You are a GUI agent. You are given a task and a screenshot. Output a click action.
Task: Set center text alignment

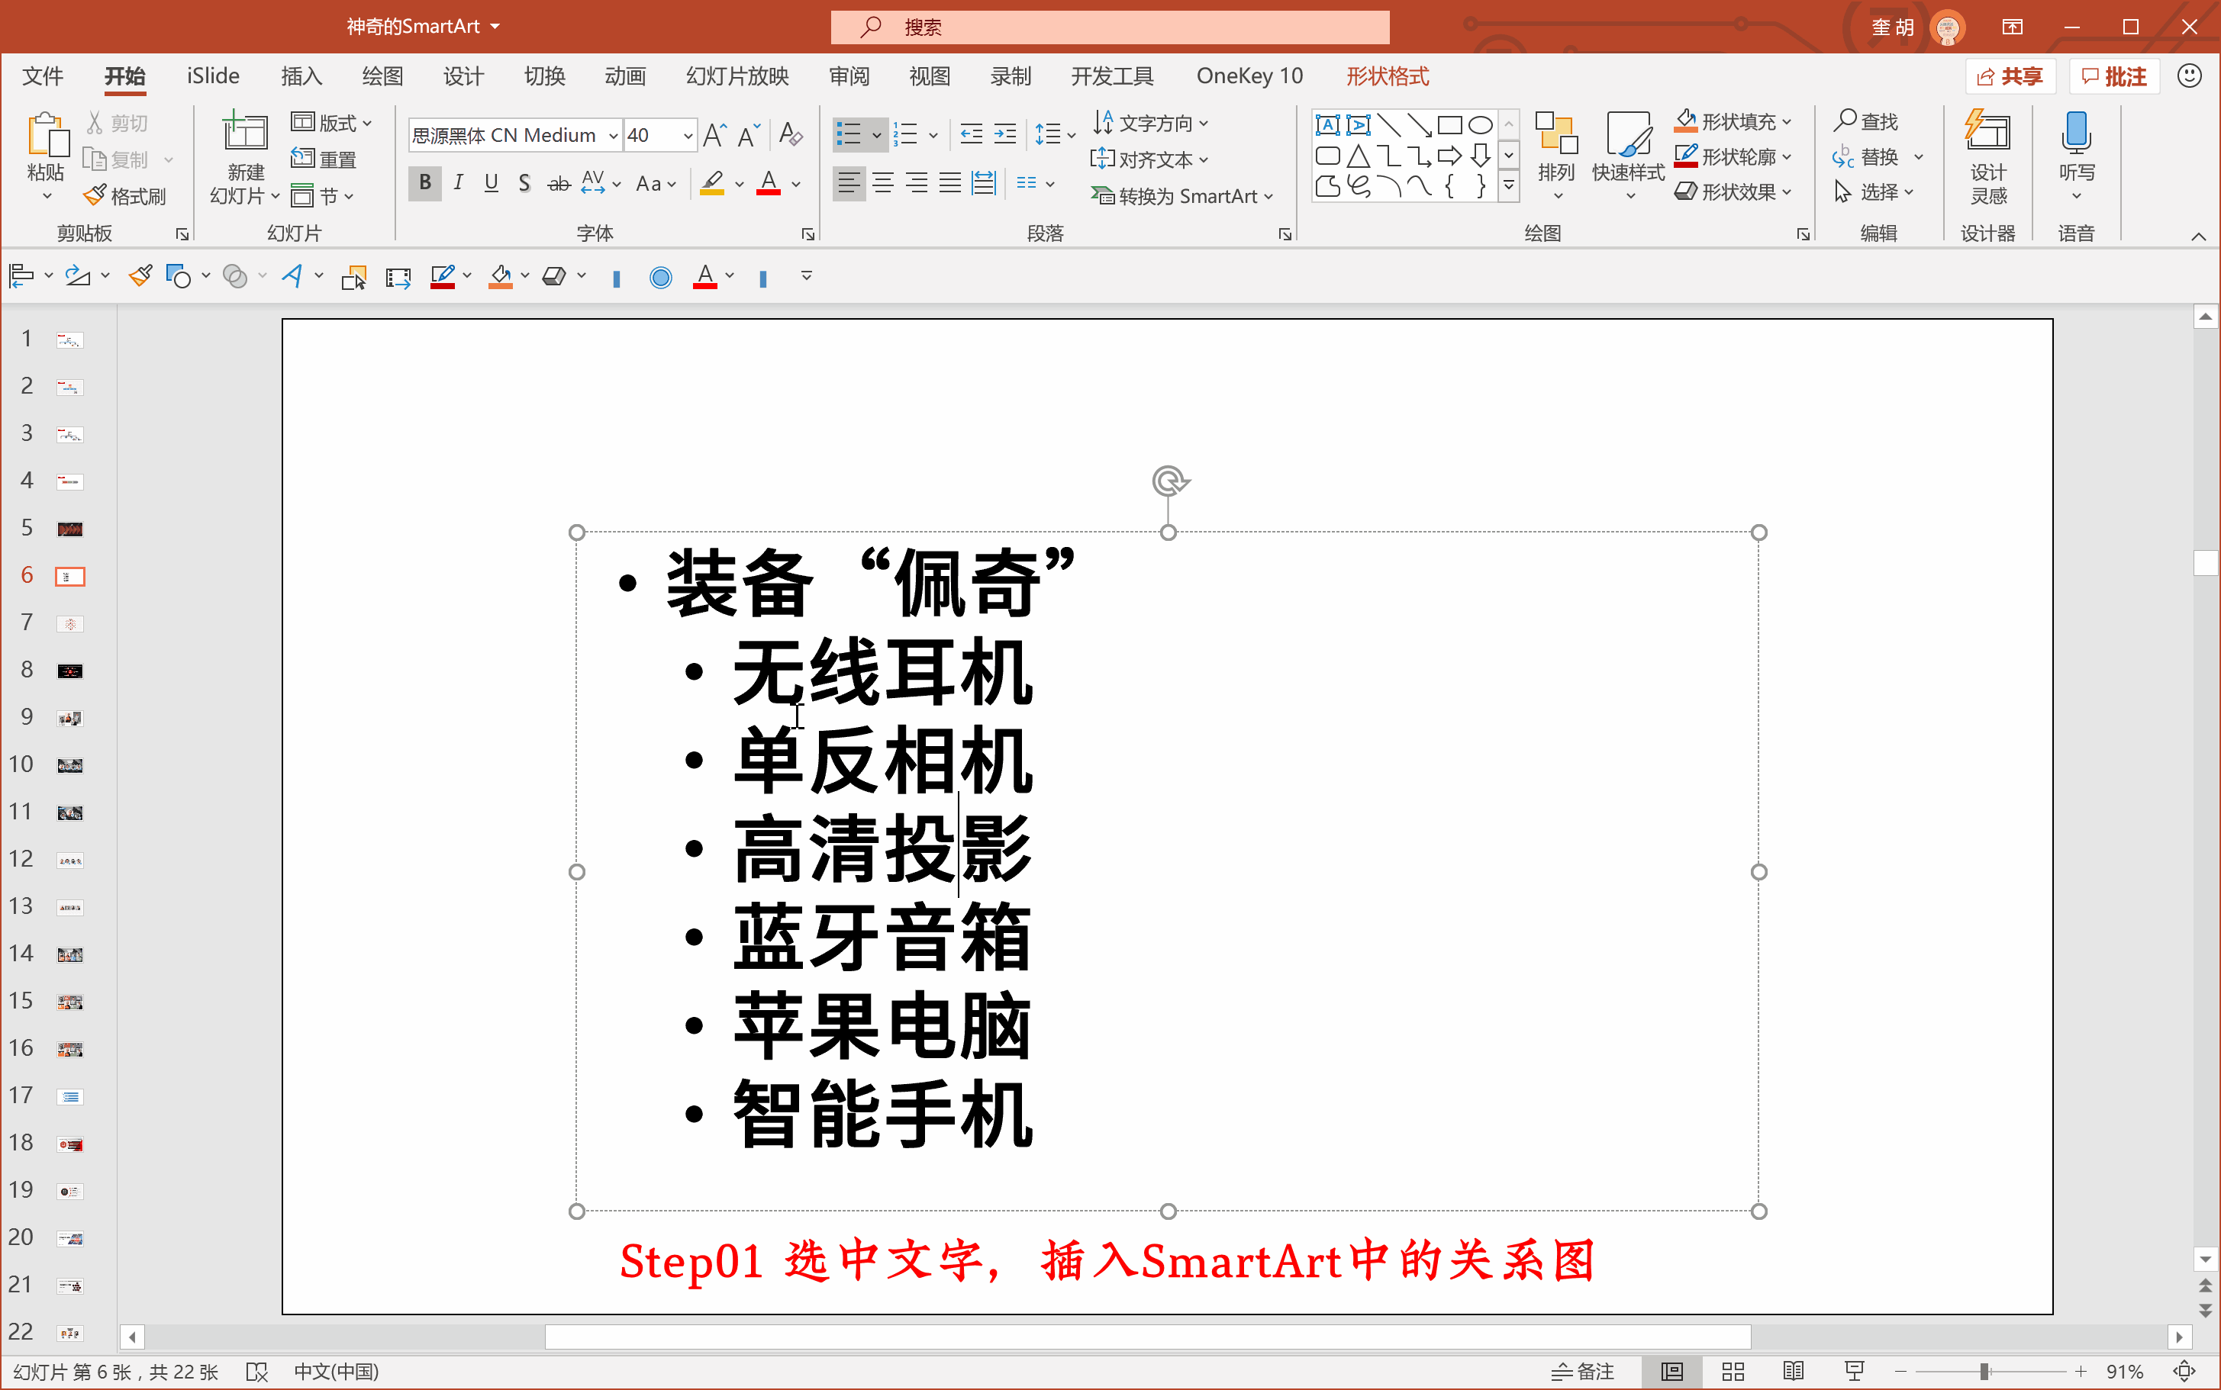(883, 183)
